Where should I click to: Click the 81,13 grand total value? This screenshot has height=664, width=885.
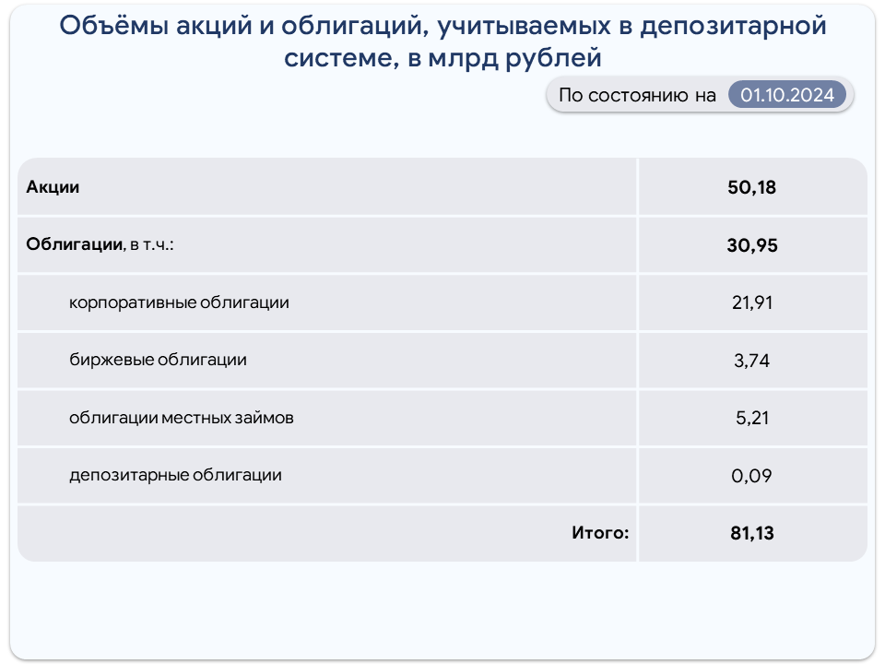[x=752, y=533]
